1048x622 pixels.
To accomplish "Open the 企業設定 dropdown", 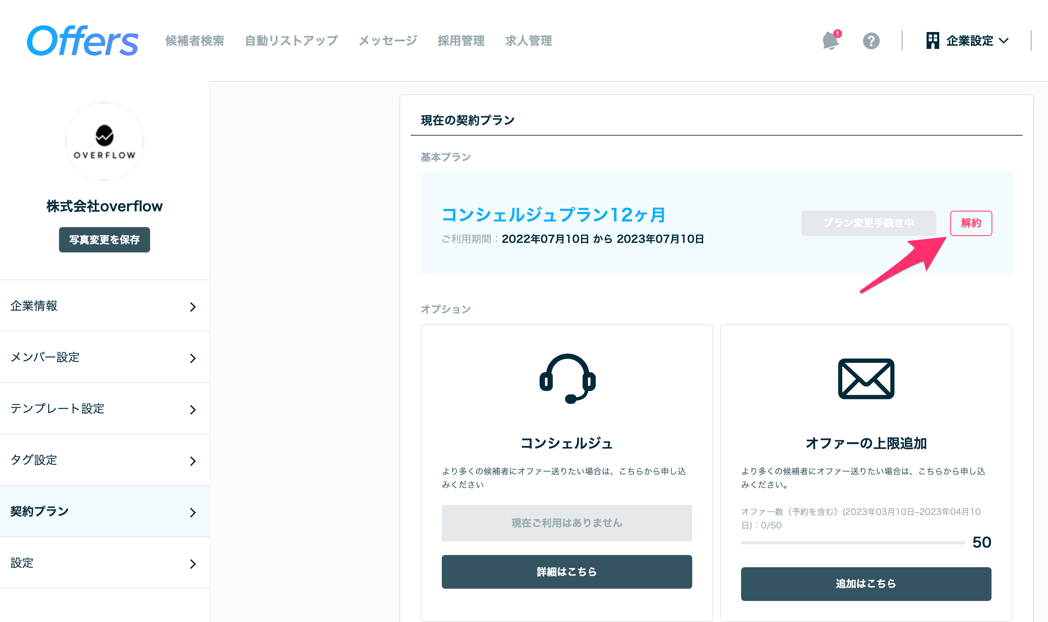I will coord(967,41).
